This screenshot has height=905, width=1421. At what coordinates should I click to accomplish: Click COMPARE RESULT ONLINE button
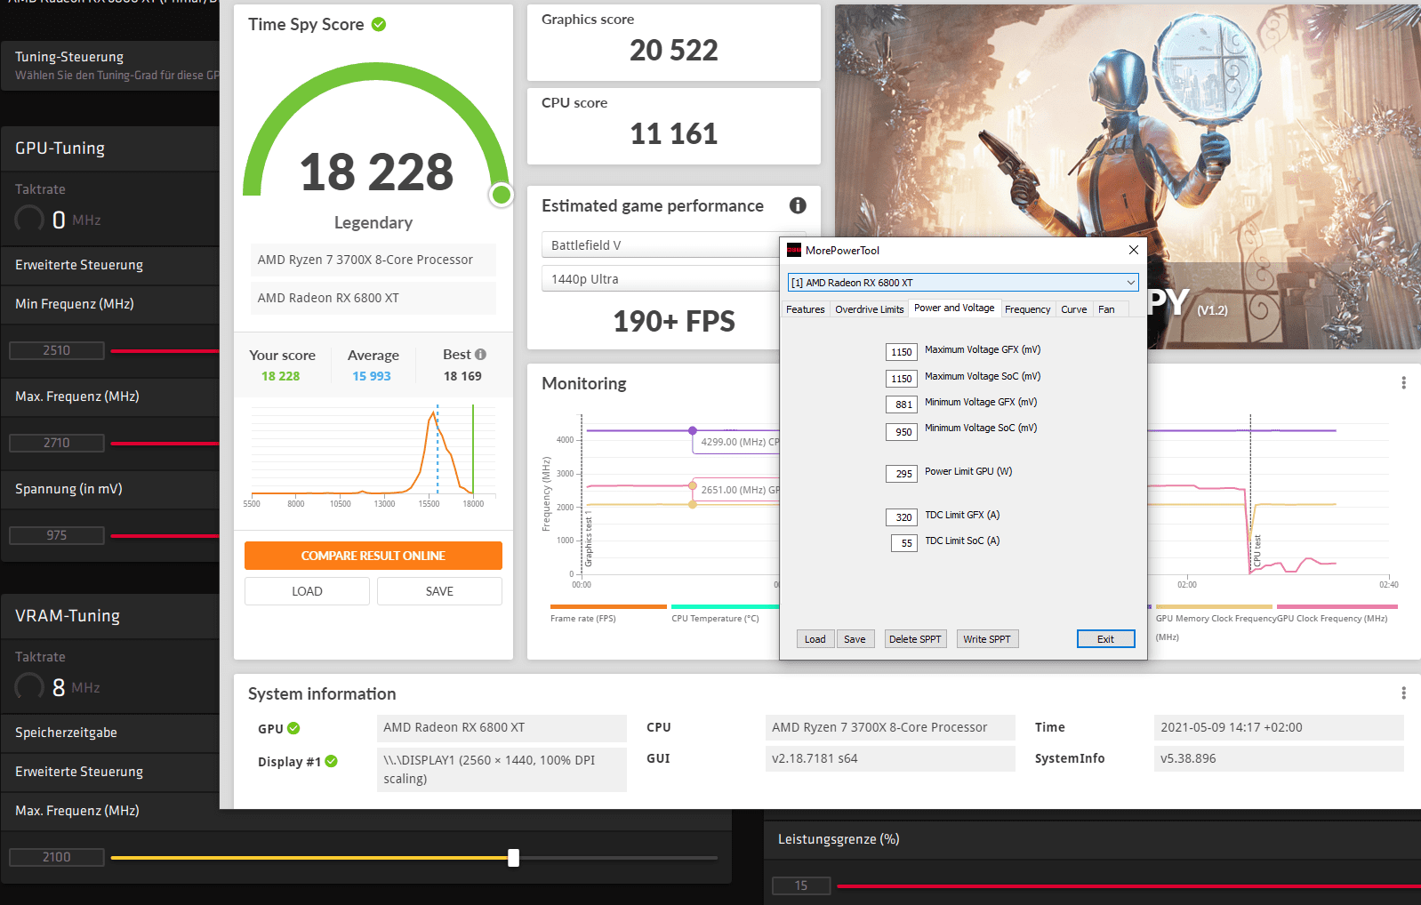click(x=373, y=556)
